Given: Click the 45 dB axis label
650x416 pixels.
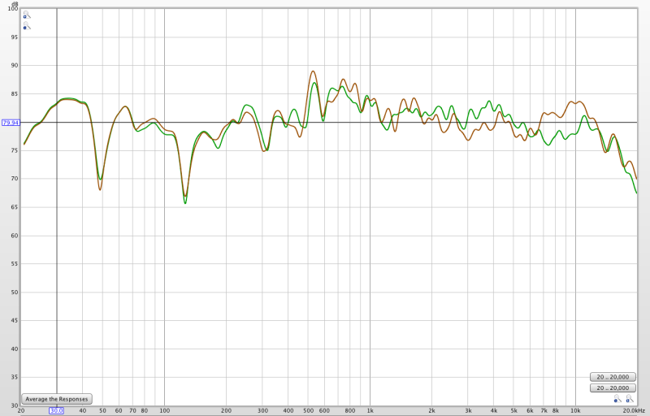Looking at the screenshot, I should coord(15,320).
